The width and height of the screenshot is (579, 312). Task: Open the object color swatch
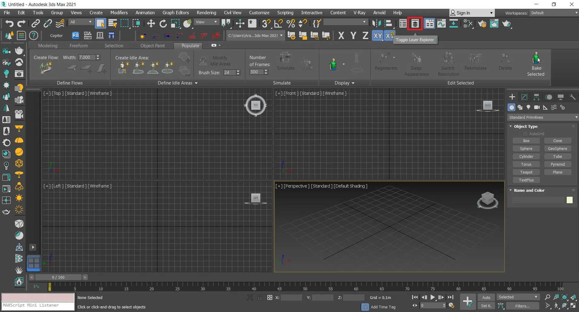[569, 200]
